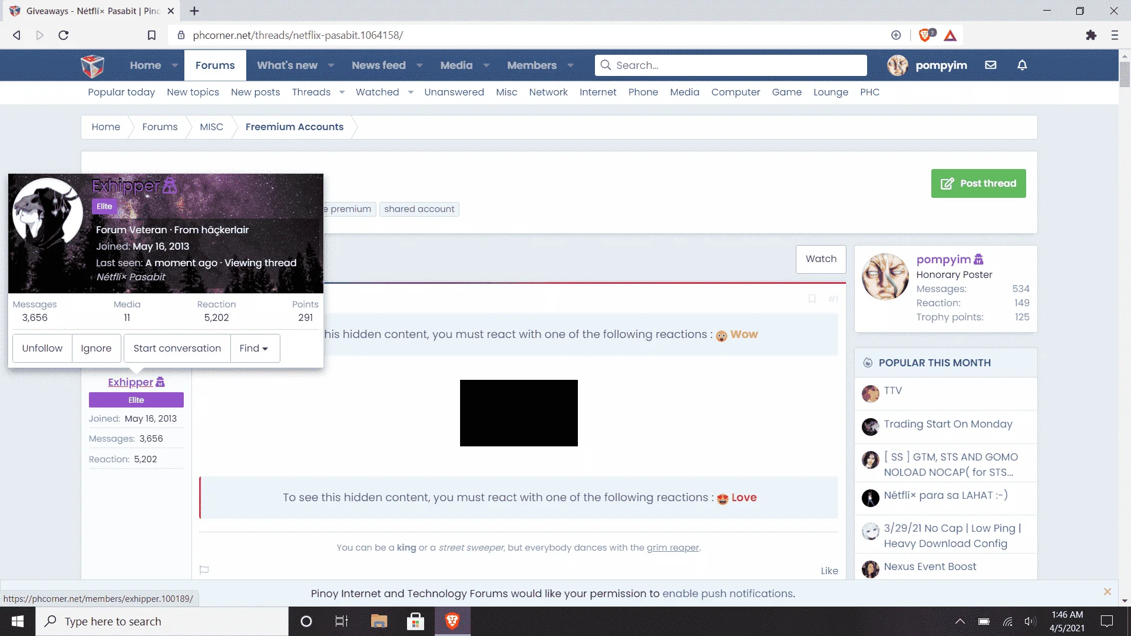Open the New posts link
Image resolution: width=1131 pixels, height=636 pixels.
point(255,92)
